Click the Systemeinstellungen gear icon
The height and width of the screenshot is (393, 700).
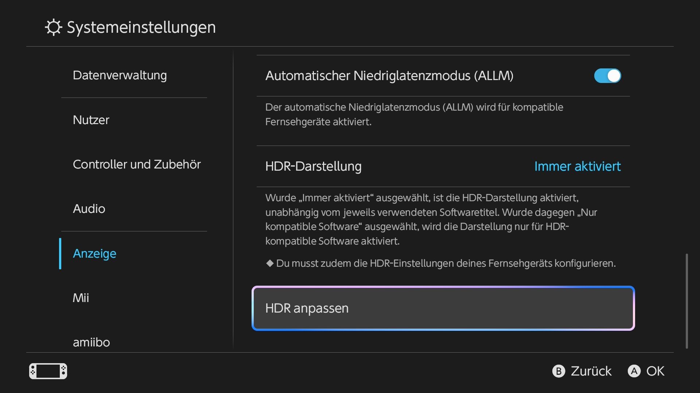(54, 27)
